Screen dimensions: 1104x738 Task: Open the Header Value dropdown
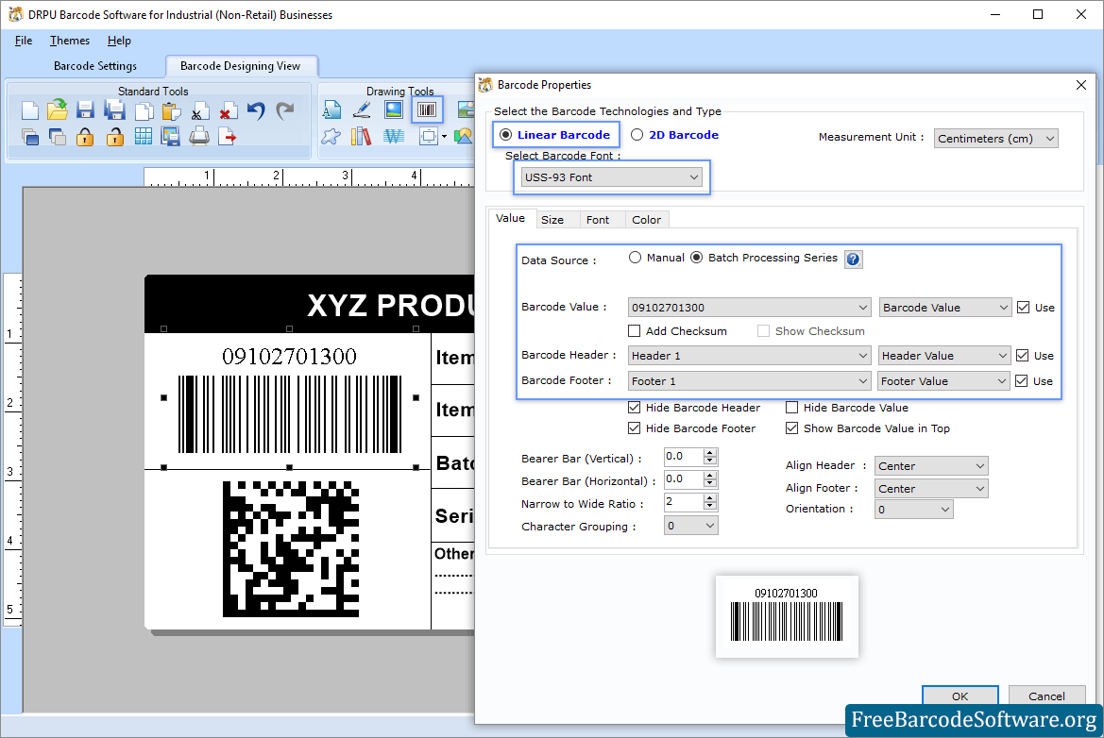[x=944, y=355]
